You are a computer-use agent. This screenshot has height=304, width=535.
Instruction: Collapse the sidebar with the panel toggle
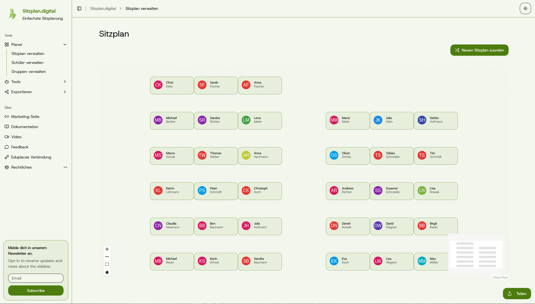pyautogui.click(x=79, y=8)
